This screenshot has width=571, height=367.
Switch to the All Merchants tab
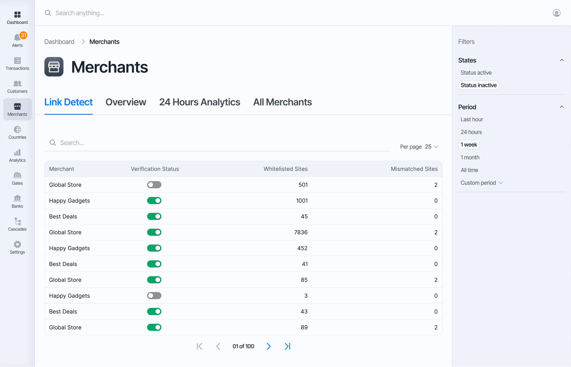pyautogui.click(x=282, y=102)
